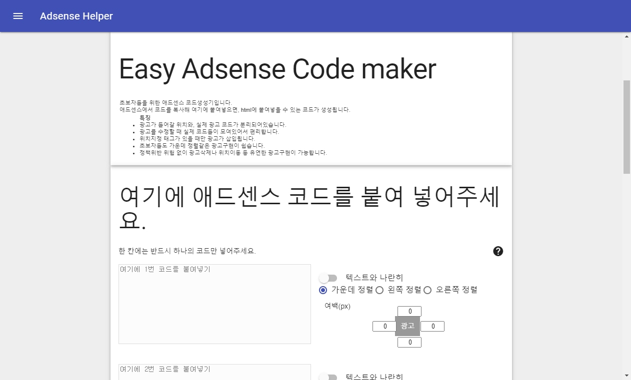This screenshot has width=631, height=380.
Task: Click the bottom margin input below 광고
Action: pos(409,343)
